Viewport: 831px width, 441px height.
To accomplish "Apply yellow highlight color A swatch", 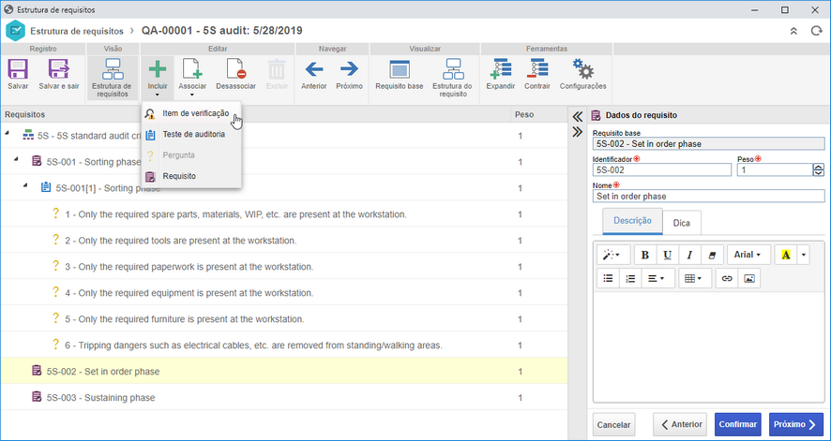I will 785,255.
